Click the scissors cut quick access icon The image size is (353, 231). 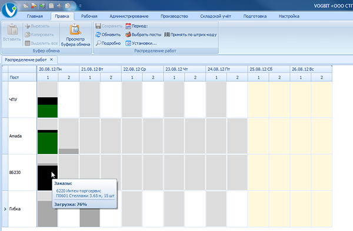coord(59,6)
